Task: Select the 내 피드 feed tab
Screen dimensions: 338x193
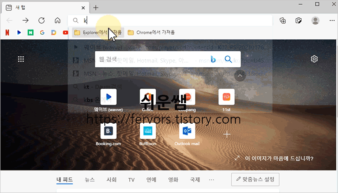Action: (x=65, y=179)
